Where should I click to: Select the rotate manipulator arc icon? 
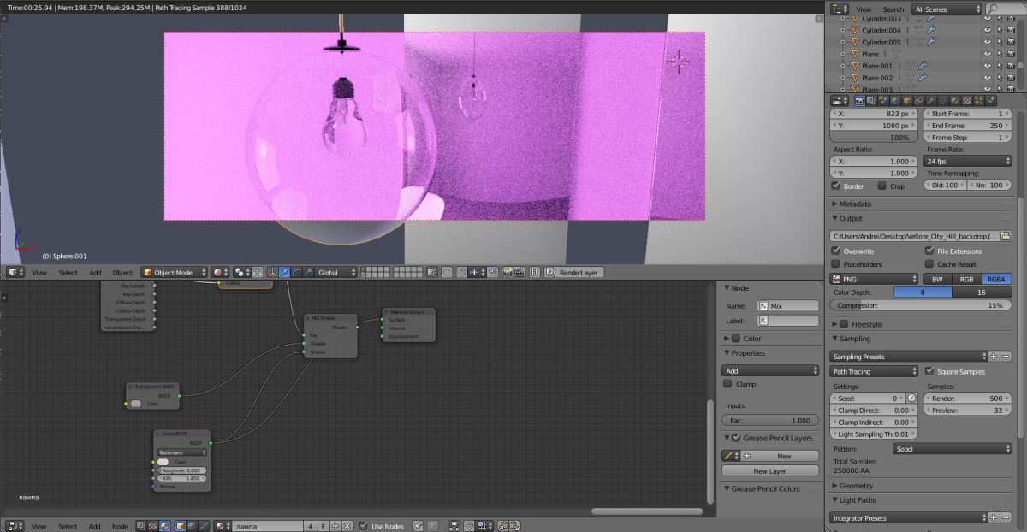click(x=296, y=272)
